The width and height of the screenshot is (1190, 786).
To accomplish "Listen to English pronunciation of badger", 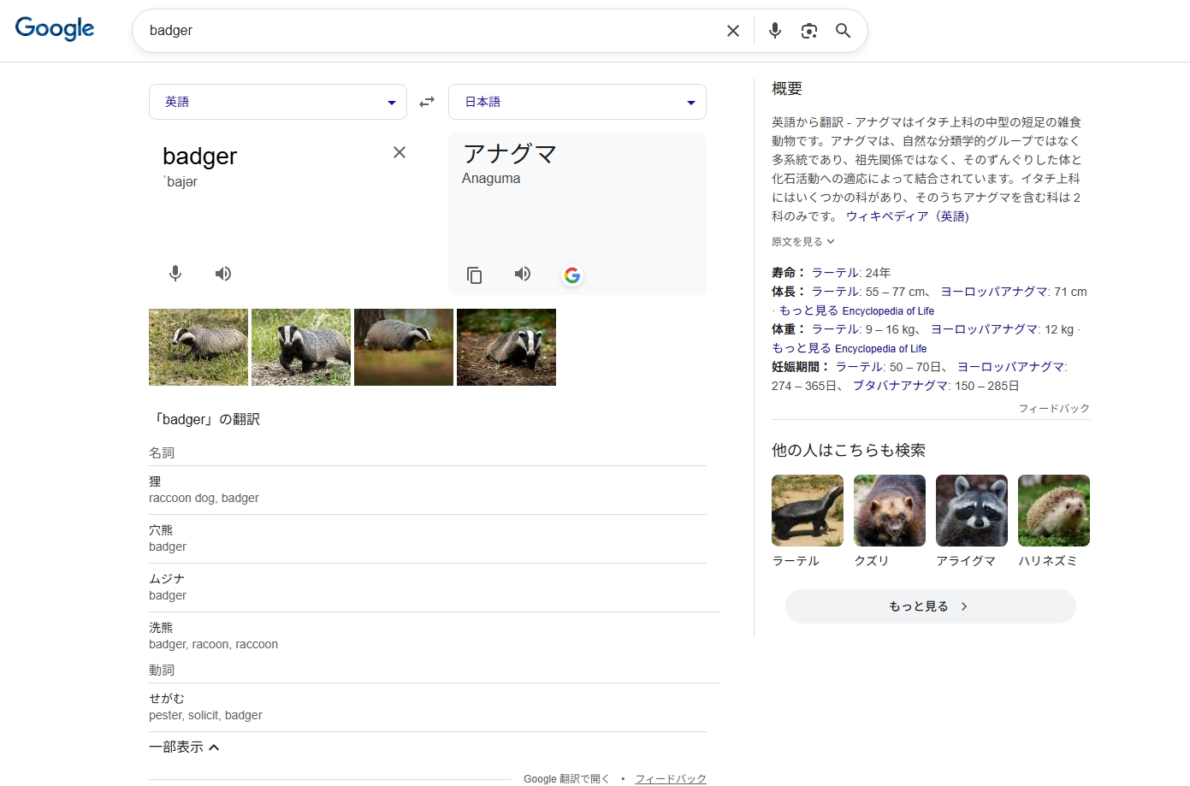I will (x=223, y=274).
